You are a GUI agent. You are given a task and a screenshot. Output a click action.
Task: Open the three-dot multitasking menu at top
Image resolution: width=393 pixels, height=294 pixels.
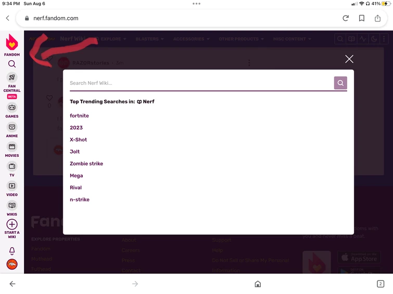[x=197, y=4]
